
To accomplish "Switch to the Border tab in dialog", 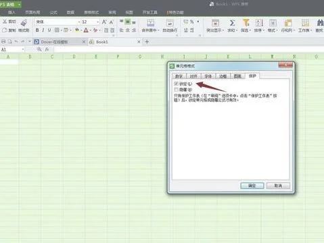I will [223, 76].
